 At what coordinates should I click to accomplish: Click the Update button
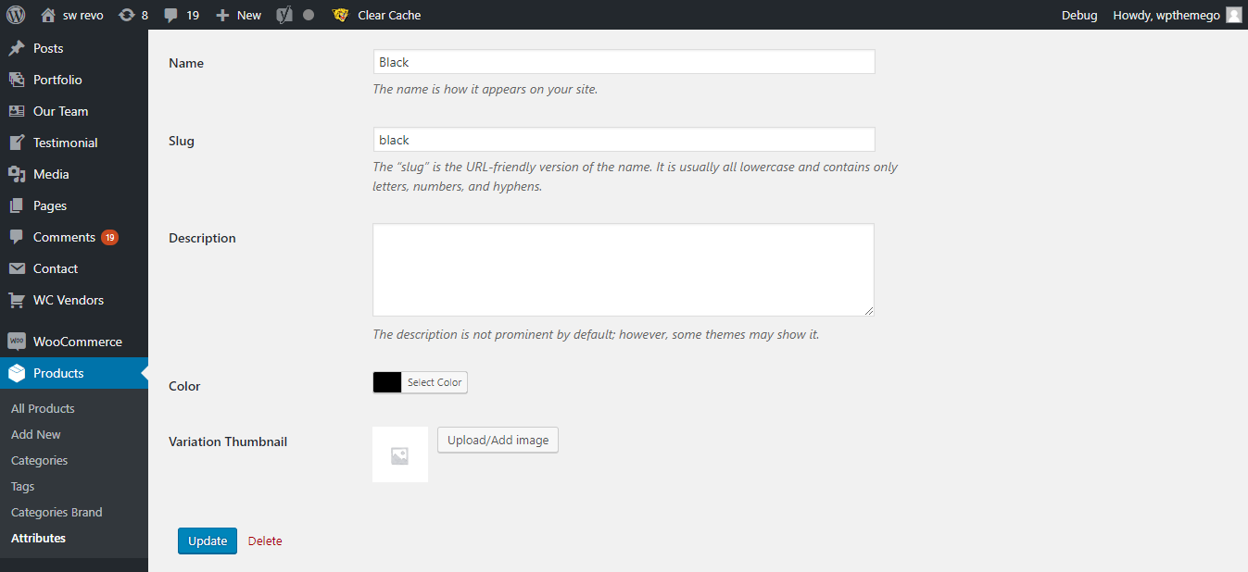pos(208,541)
